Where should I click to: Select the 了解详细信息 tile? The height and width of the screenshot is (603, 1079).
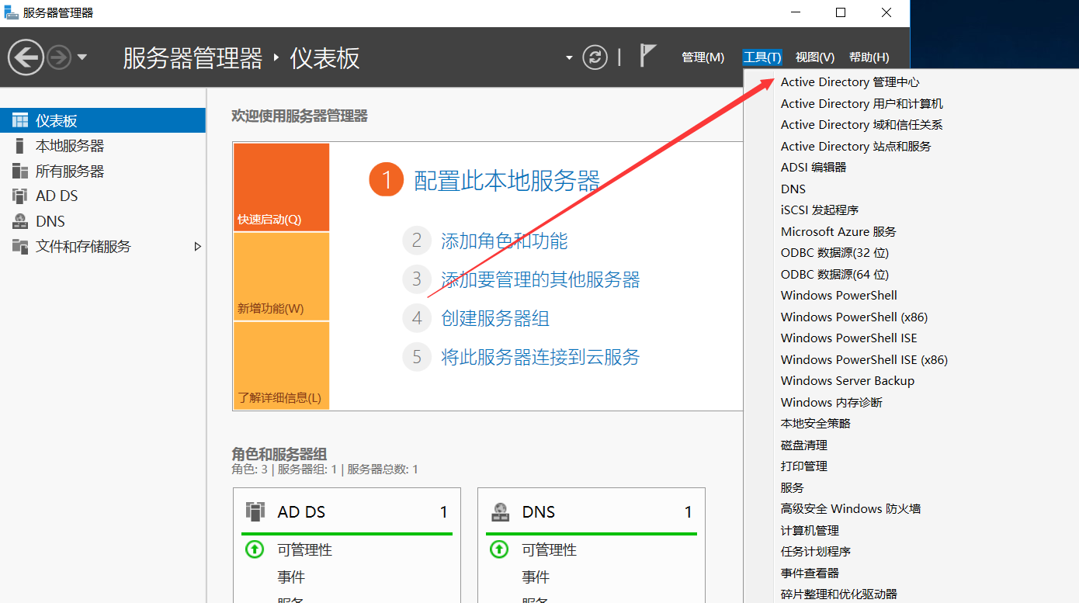[x=281, y=366]
